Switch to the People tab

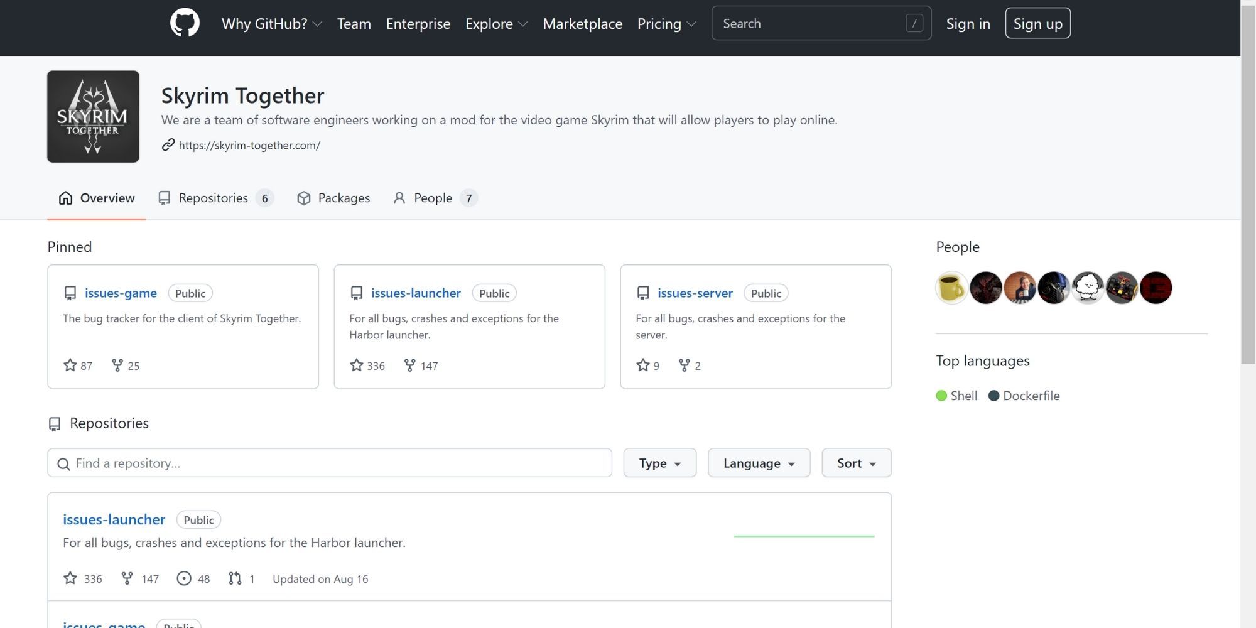coord(435,198)
